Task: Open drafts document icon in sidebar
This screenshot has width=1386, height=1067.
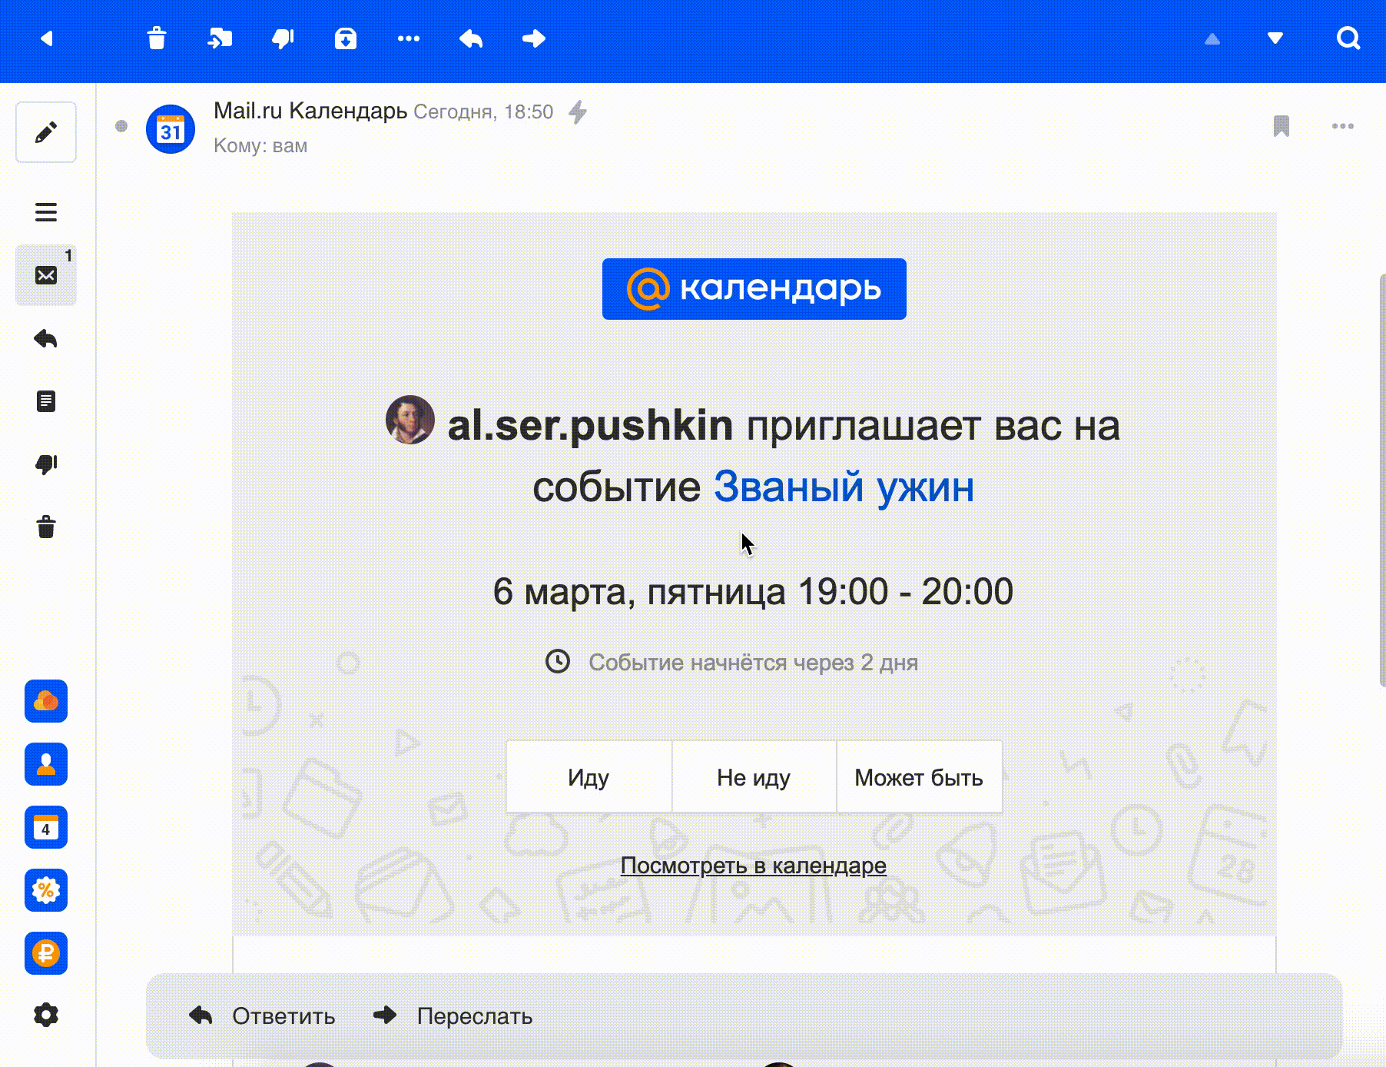Action: click(46, 401)
